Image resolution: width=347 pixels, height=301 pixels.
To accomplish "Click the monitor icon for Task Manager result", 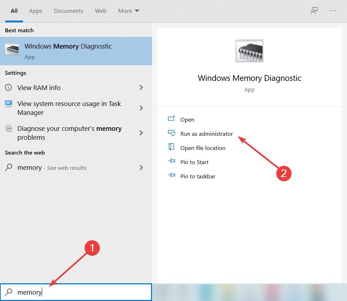I will pyautogui.click(x=9, y=104).
